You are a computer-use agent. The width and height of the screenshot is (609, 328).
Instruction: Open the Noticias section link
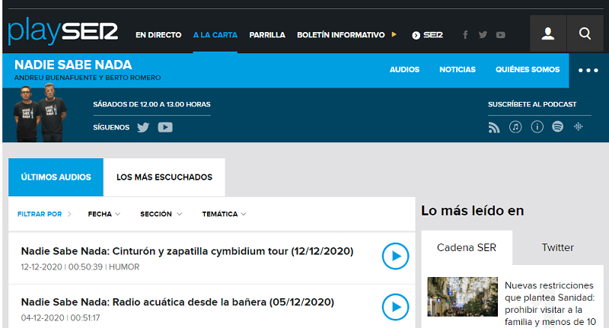(458, 69)
